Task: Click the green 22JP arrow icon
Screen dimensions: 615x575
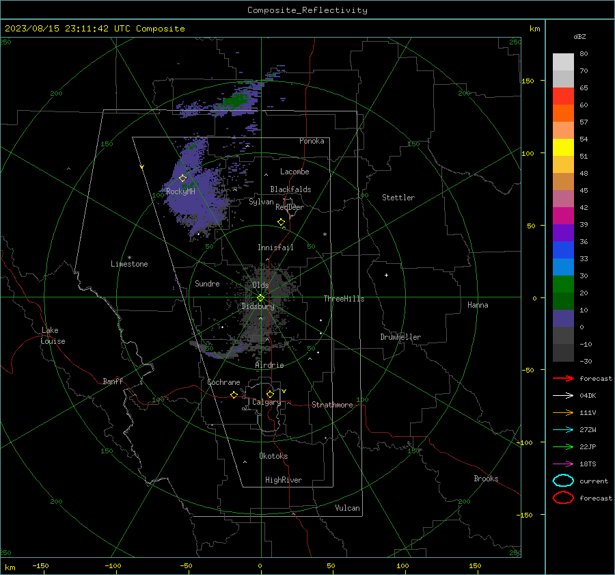Action: [563, 446]
